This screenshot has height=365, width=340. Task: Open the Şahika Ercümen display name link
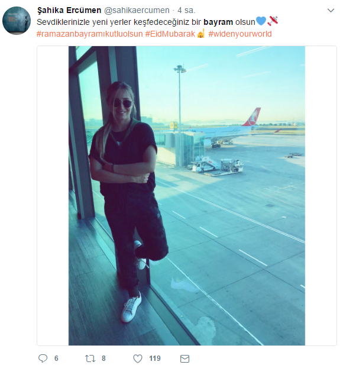pos(69,10)
